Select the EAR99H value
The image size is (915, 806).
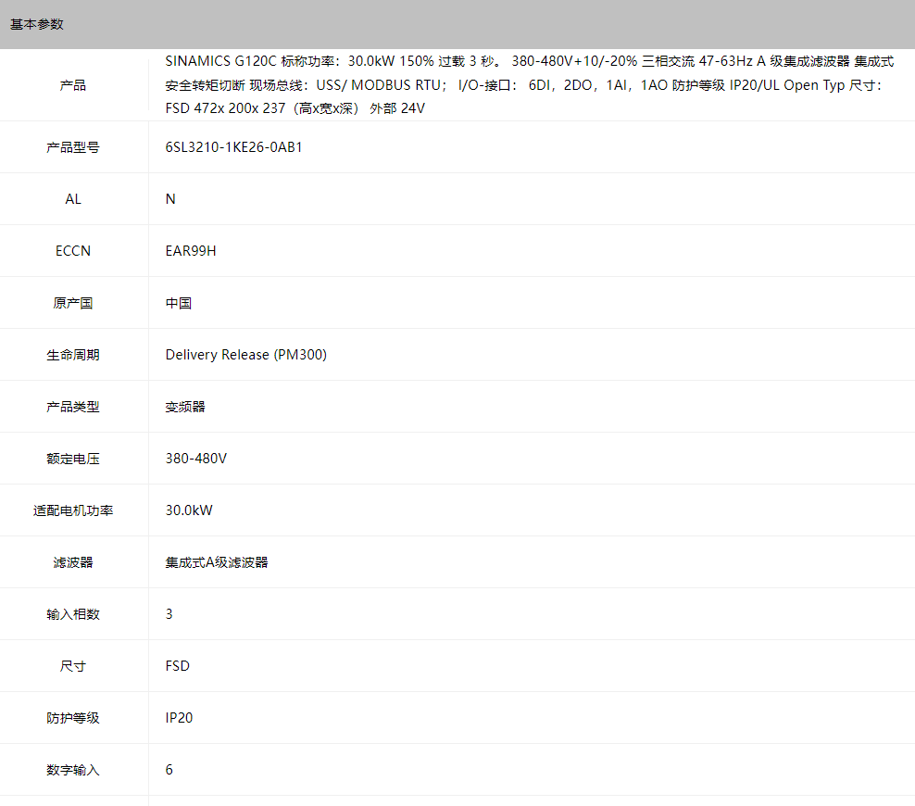(191, 251)
